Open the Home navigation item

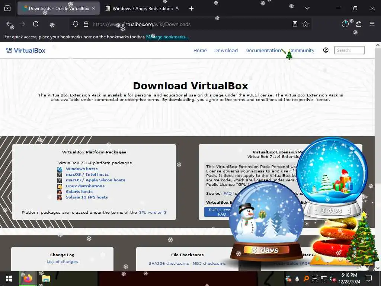click(200, 50)
